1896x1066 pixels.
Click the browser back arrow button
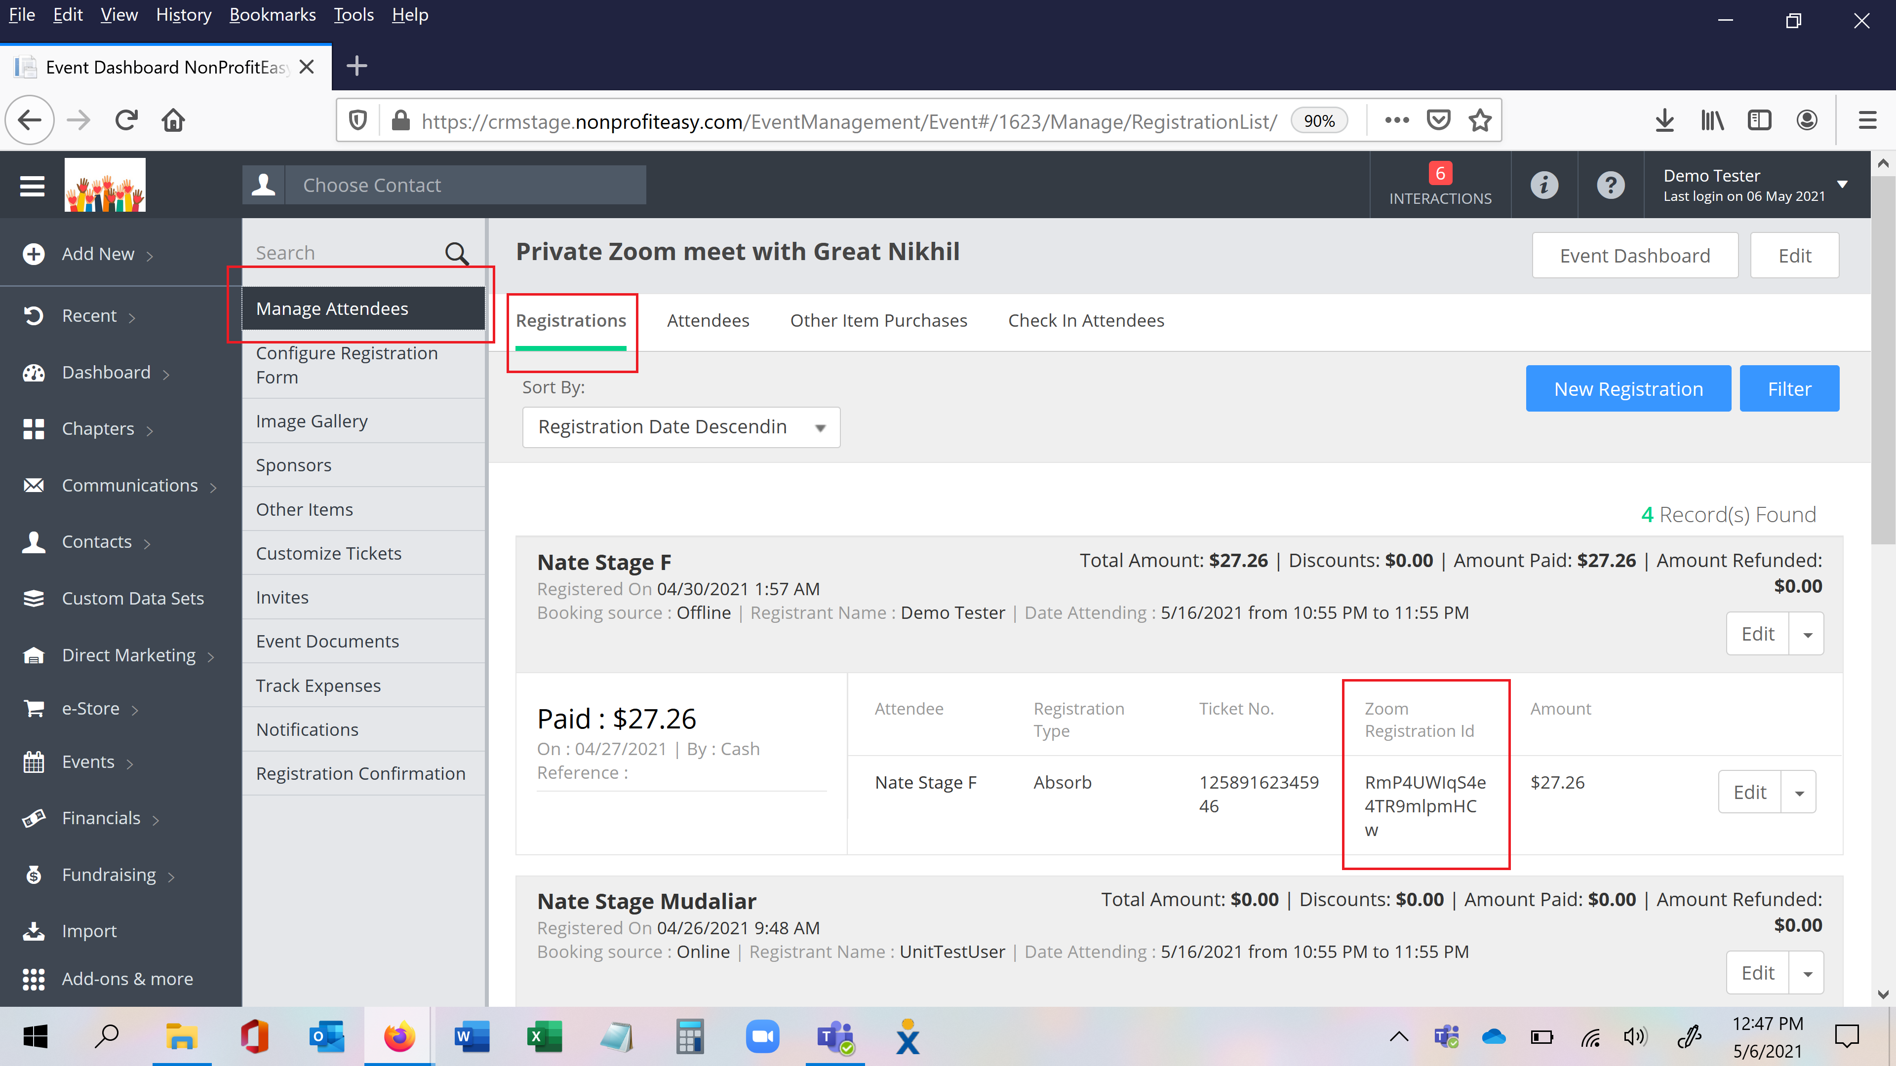[30, 120]
